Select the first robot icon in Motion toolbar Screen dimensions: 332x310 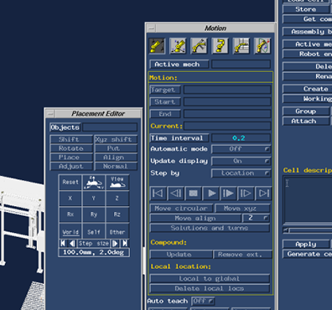[x=157, y=46]
